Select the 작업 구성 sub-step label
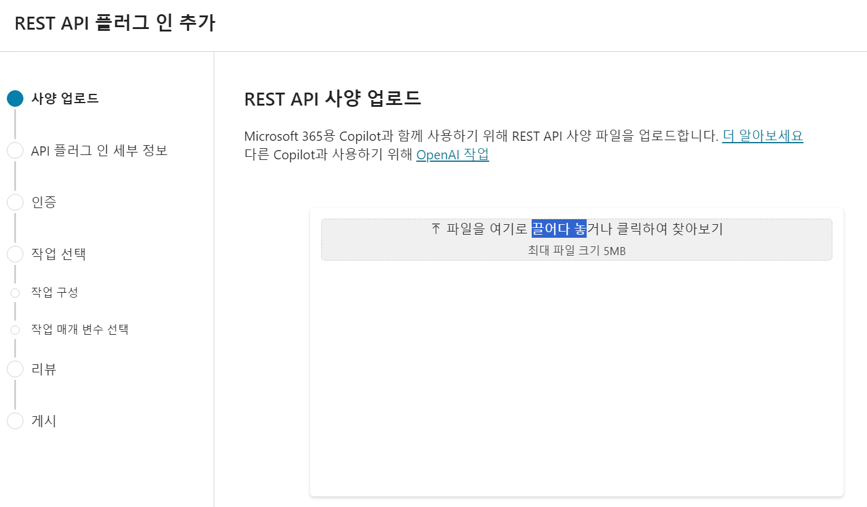The height and width of the screenshot is (507, 867). [54, 293]
